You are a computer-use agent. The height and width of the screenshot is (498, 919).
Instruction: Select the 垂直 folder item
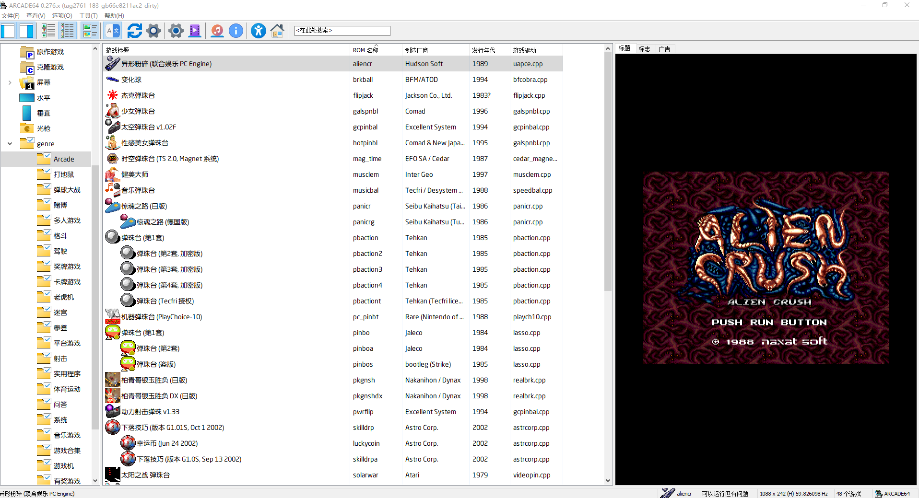(36, 113)
